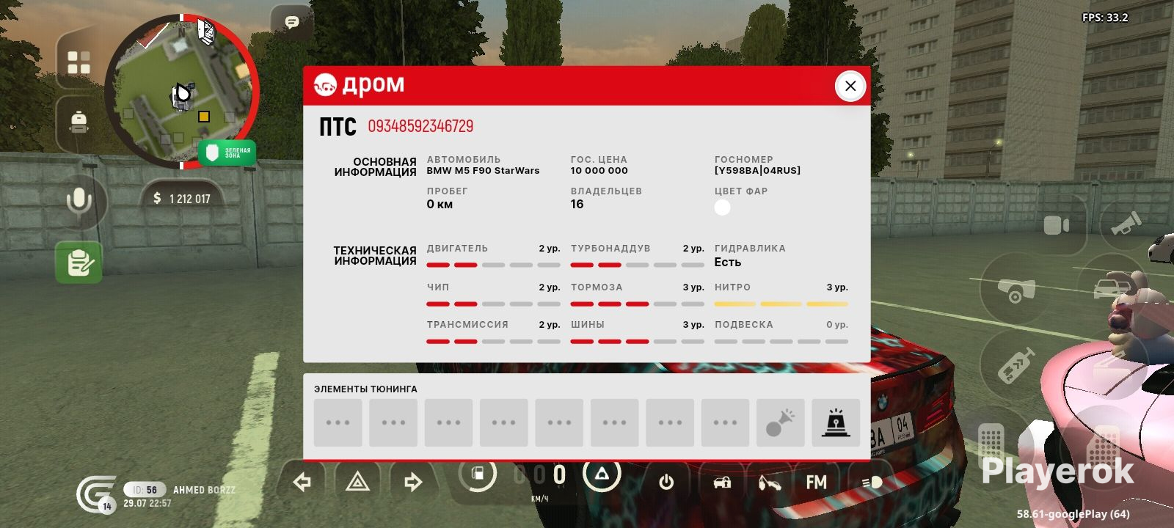Screen dimensions: 1174x528
Task: Open the FM radio
Action: [x=816, y=482]
